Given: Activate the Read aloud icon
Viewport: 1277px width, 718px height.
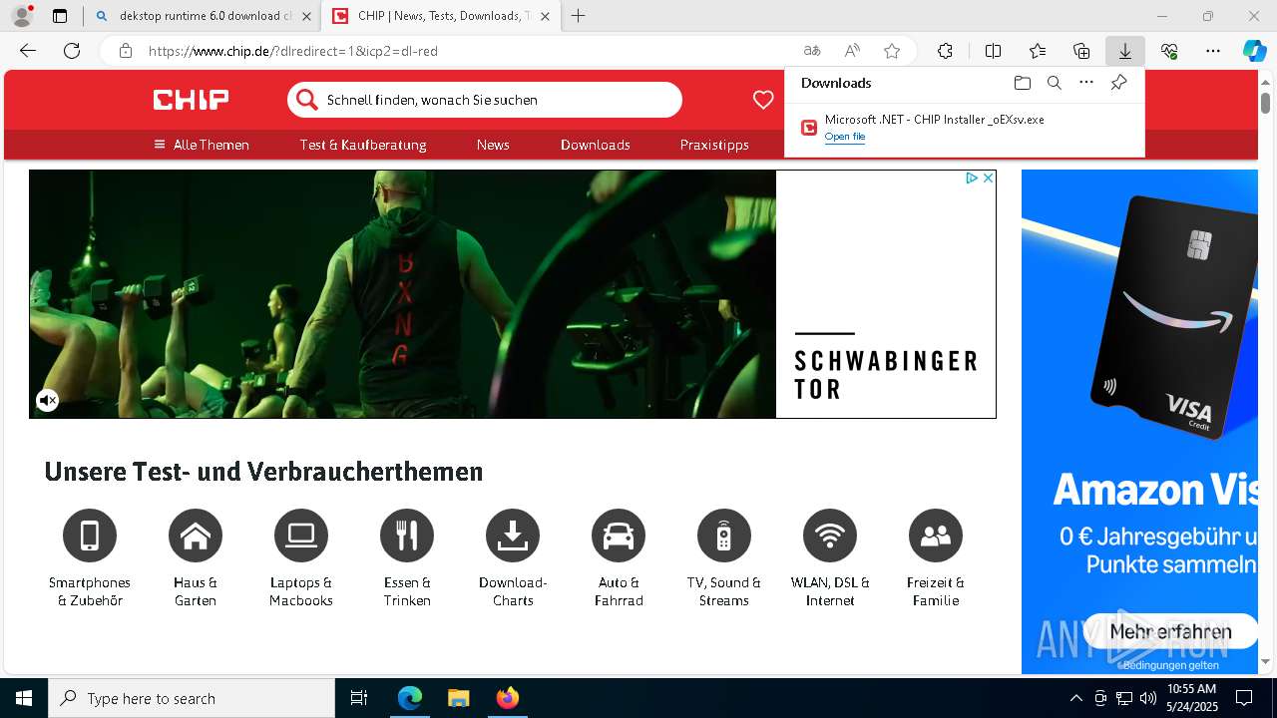Looking at the screenshot, I should pyautogui.click(x=852, y=51).
